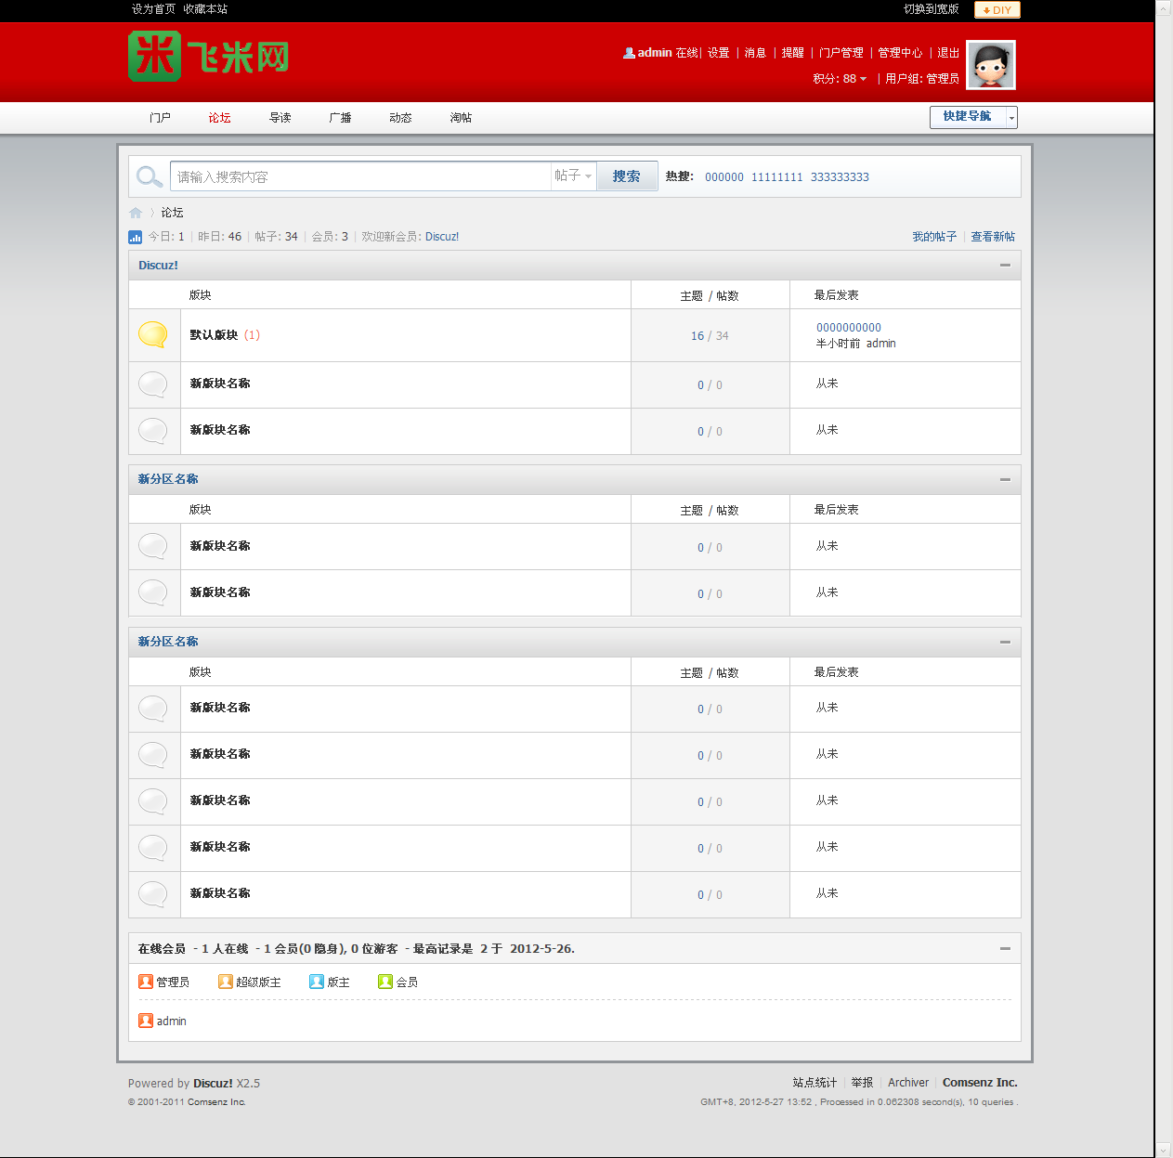Collapse the second 新分区名称 section

click(x=1005, y=643)
